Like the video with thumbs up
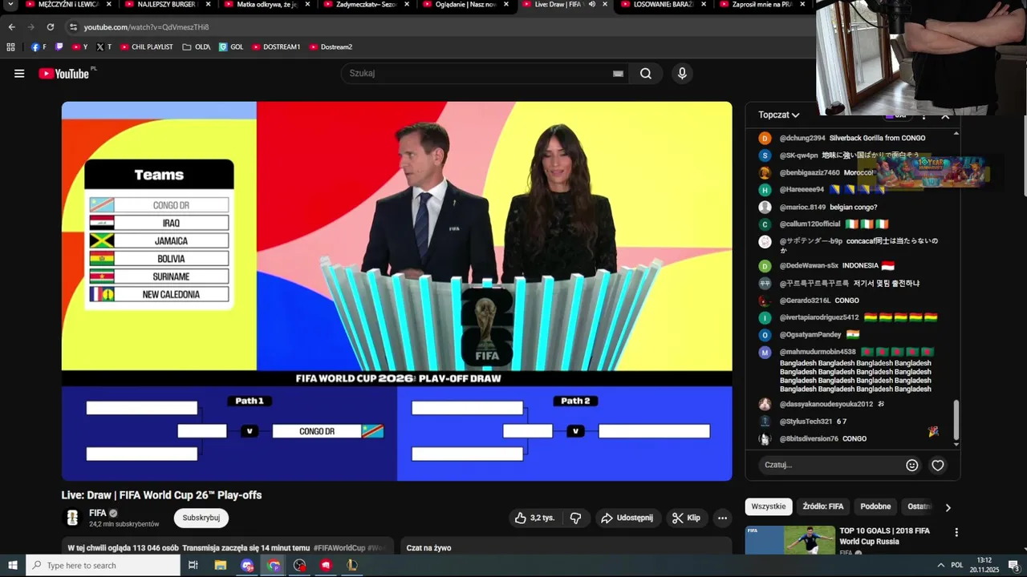The width and height of the screenshot is (1027, 577). point(535,518)
